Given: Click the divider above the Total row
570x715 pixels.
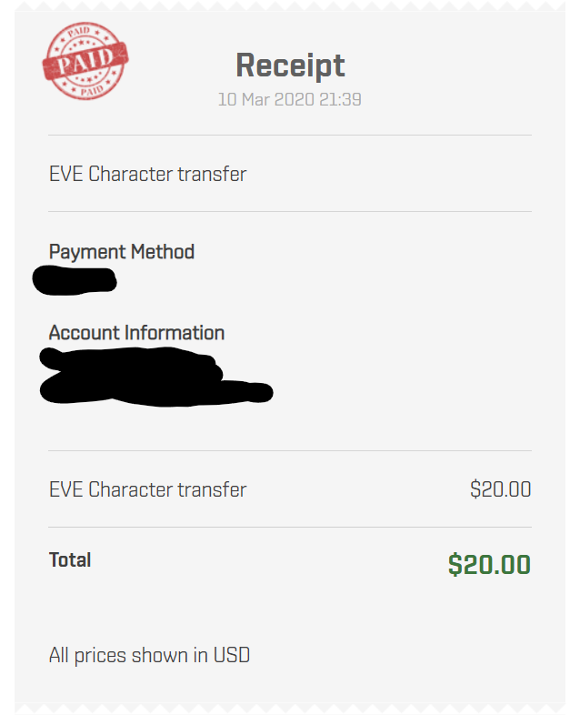Looking at the screenshot, I should 290,527.
